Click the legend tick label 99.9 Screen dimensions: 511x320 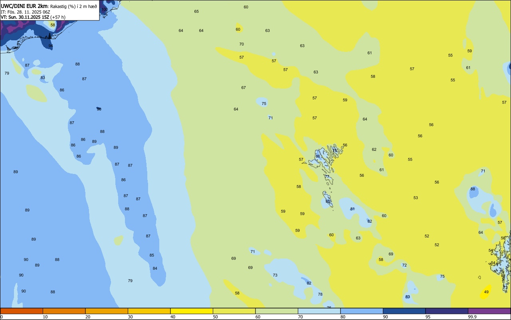(472, 317)
